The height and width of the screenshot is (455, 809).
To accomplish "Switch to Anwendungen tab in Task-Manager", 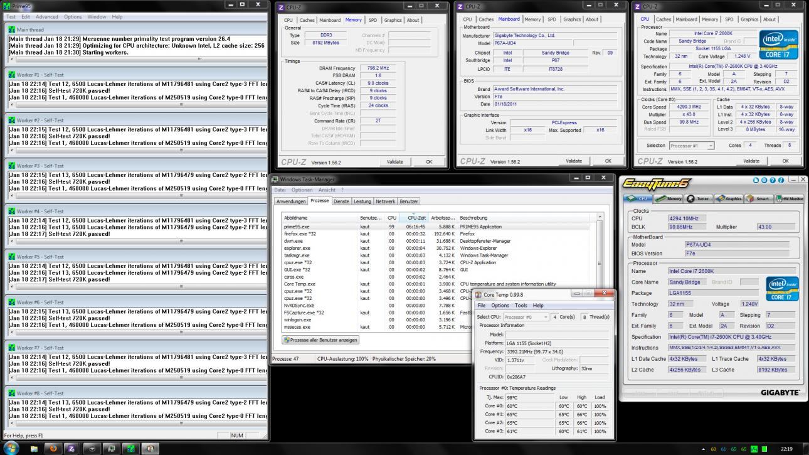I will [x=292, y=201].
